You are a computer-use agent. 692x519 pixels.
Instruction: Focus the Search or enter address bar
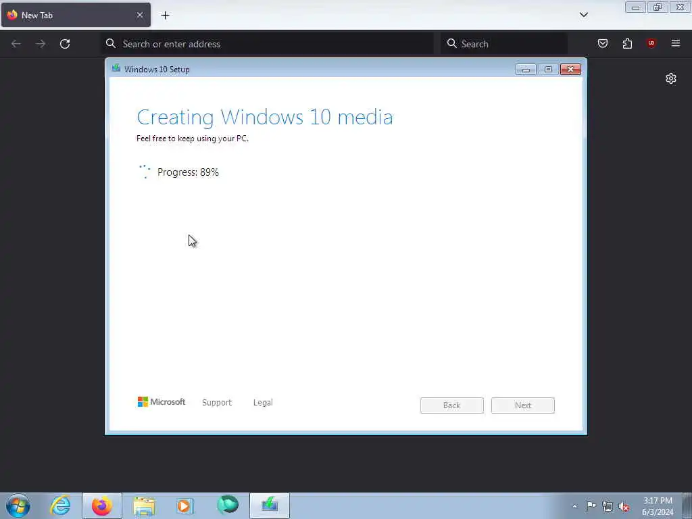[x=267, y=44]
